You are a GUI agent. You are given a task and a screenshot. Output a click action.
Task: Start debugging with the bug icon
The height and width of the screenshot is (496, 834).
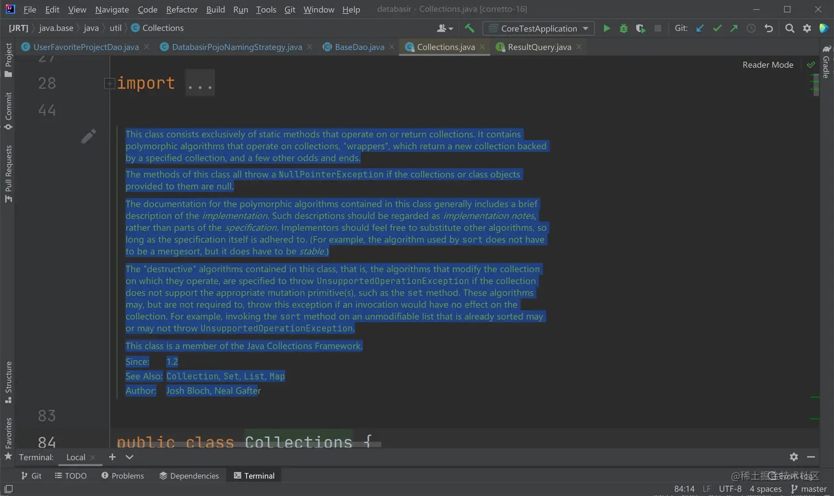pos(623,28)
